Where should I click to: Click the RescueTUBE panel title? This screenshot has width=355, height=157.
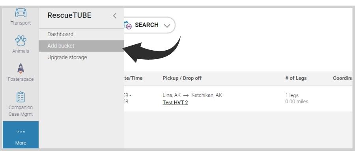(x=69, y=15)
